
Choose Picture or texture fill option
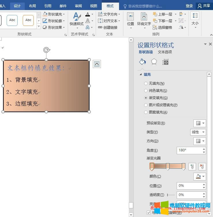click(x=146, y=105)
